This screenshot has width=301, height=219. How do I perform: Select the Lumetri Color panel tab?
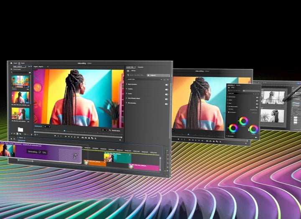click(x=130, y=67)
